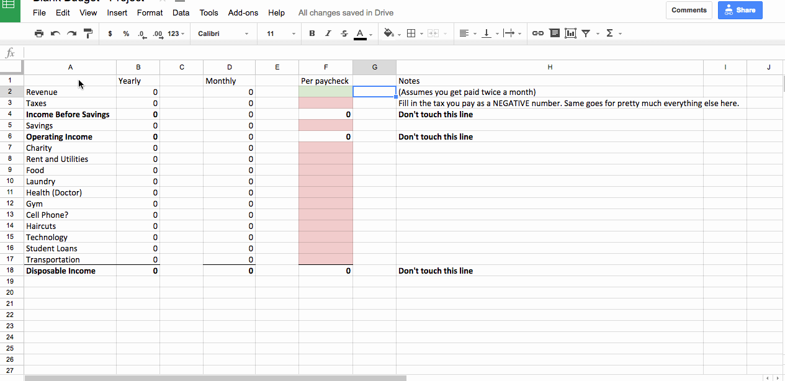This screenshot has height=381, width=785.
Task: Click the Print icon
Action: point(39,34)
